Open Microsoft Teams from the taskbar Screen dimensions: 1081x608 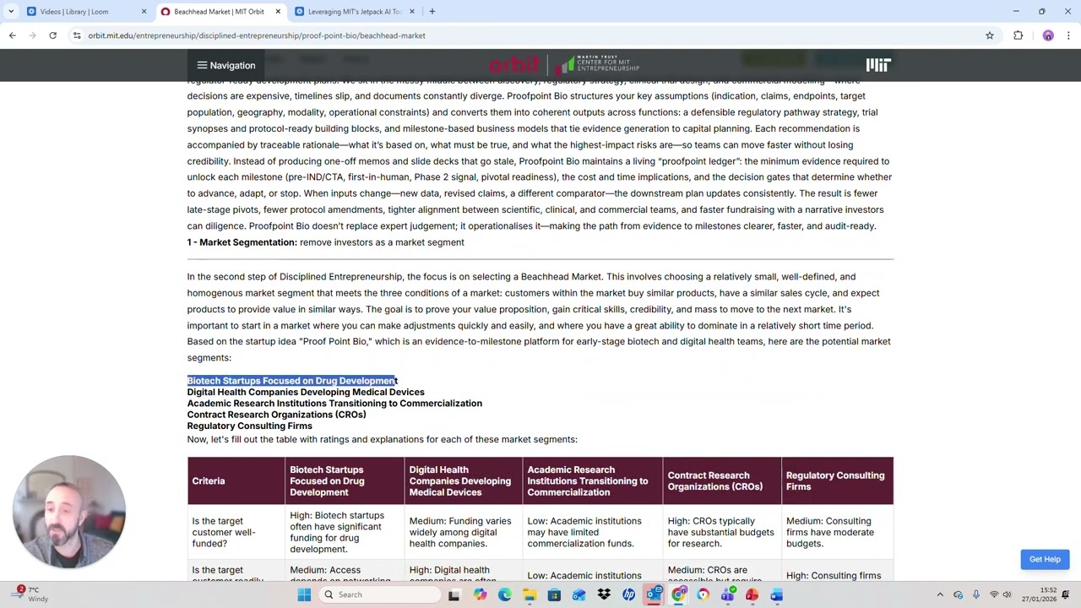(728, 594)
